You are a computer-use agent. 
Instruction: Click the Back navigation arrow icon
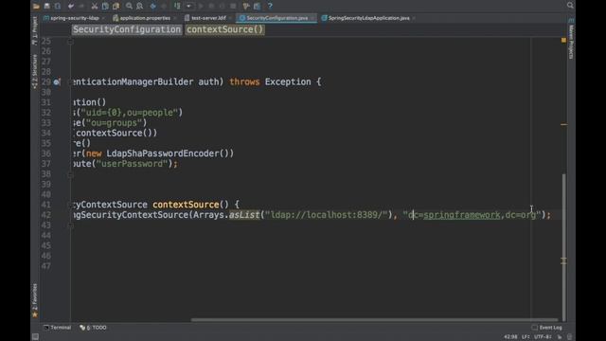(x=153, y=6)
